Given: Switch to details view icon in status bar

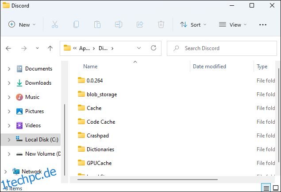Looking at the screenshot, I should 266,188.
